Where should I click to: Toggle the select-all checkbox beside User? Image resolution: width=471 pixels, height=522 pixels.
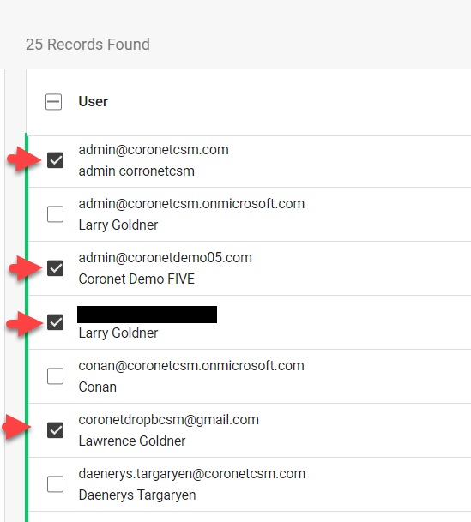tap(54, 101)
